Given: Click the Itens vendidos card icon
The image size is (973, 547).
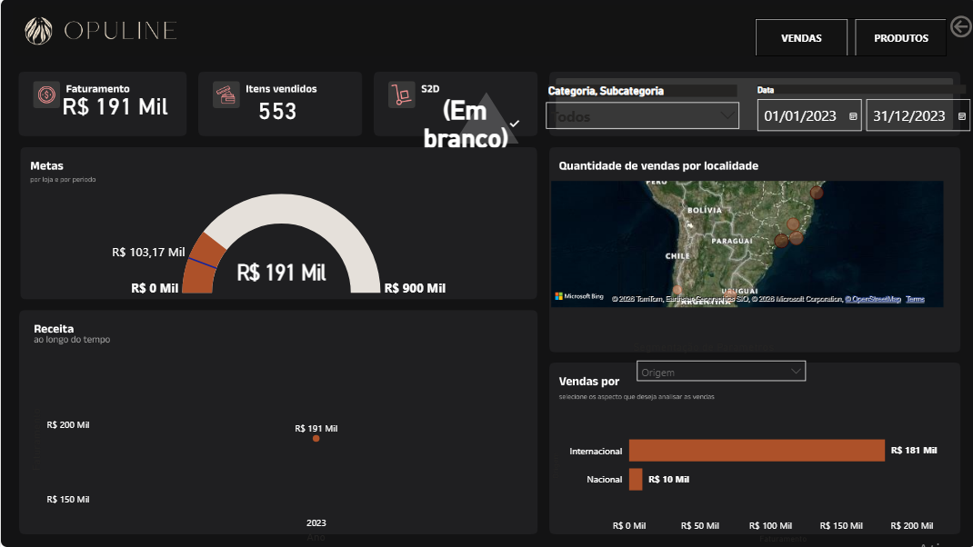Looking at the screenshot, I should tap(226, 94).
